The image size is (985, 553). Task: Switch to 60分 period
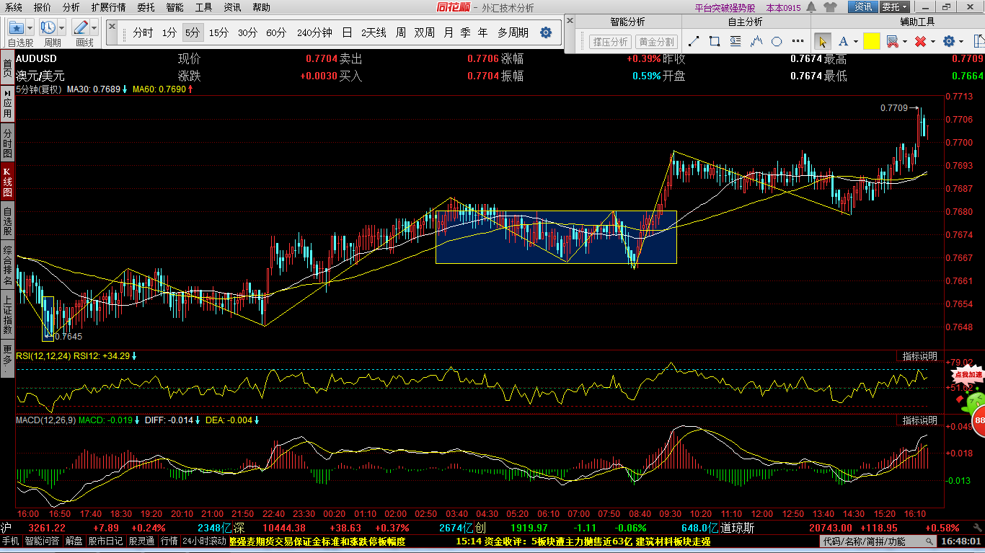pos(276,32)
